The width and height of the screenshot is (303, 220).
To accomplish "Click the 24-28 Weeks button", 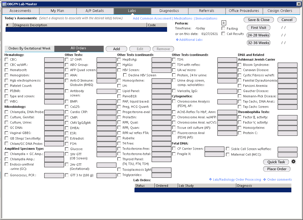I will [258, 35].
